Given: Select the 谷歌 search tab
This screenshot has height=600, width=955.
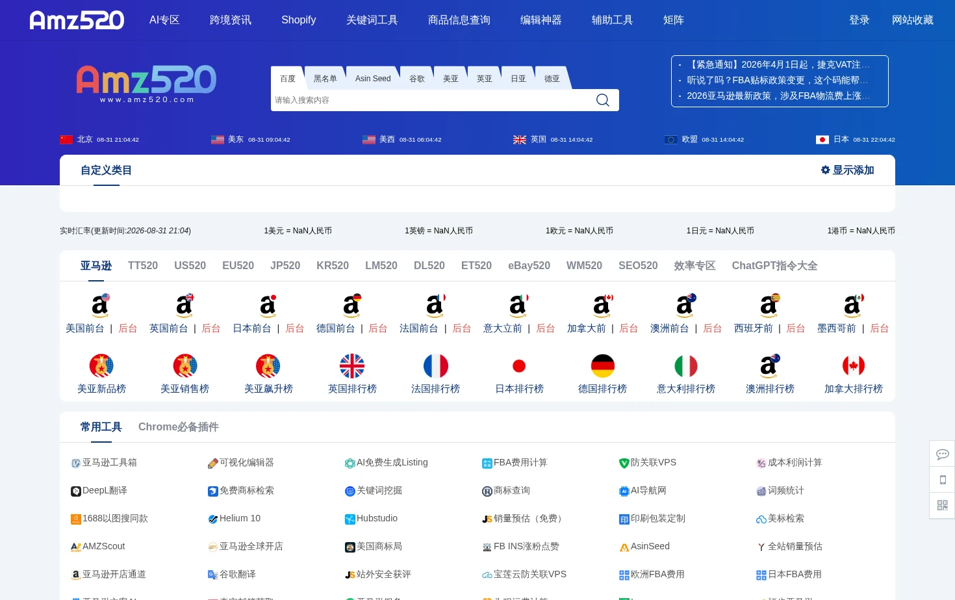Looking at the screenshot, I should (417, 78).
